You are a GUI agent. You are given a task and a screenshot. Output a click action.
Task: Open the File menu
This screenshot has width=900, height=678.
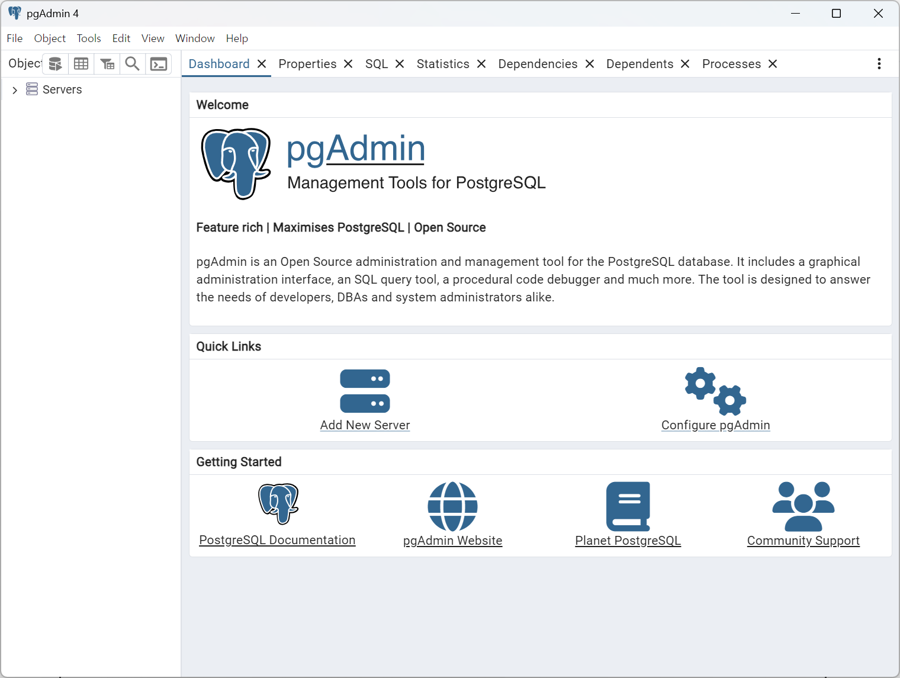pyautogui.click(x=15, y=38)
